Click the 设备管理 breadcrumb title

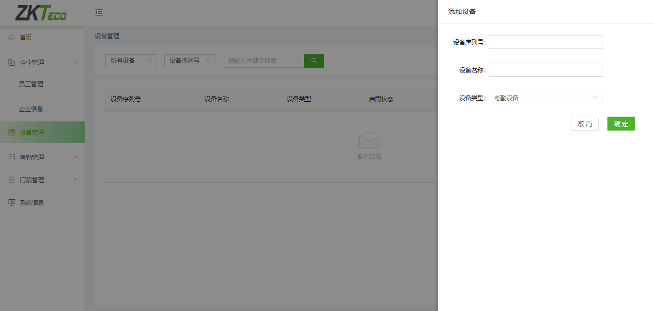[107, 36]
